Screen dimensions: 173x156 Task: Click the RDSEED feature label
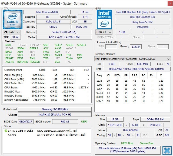coord(35,62)
